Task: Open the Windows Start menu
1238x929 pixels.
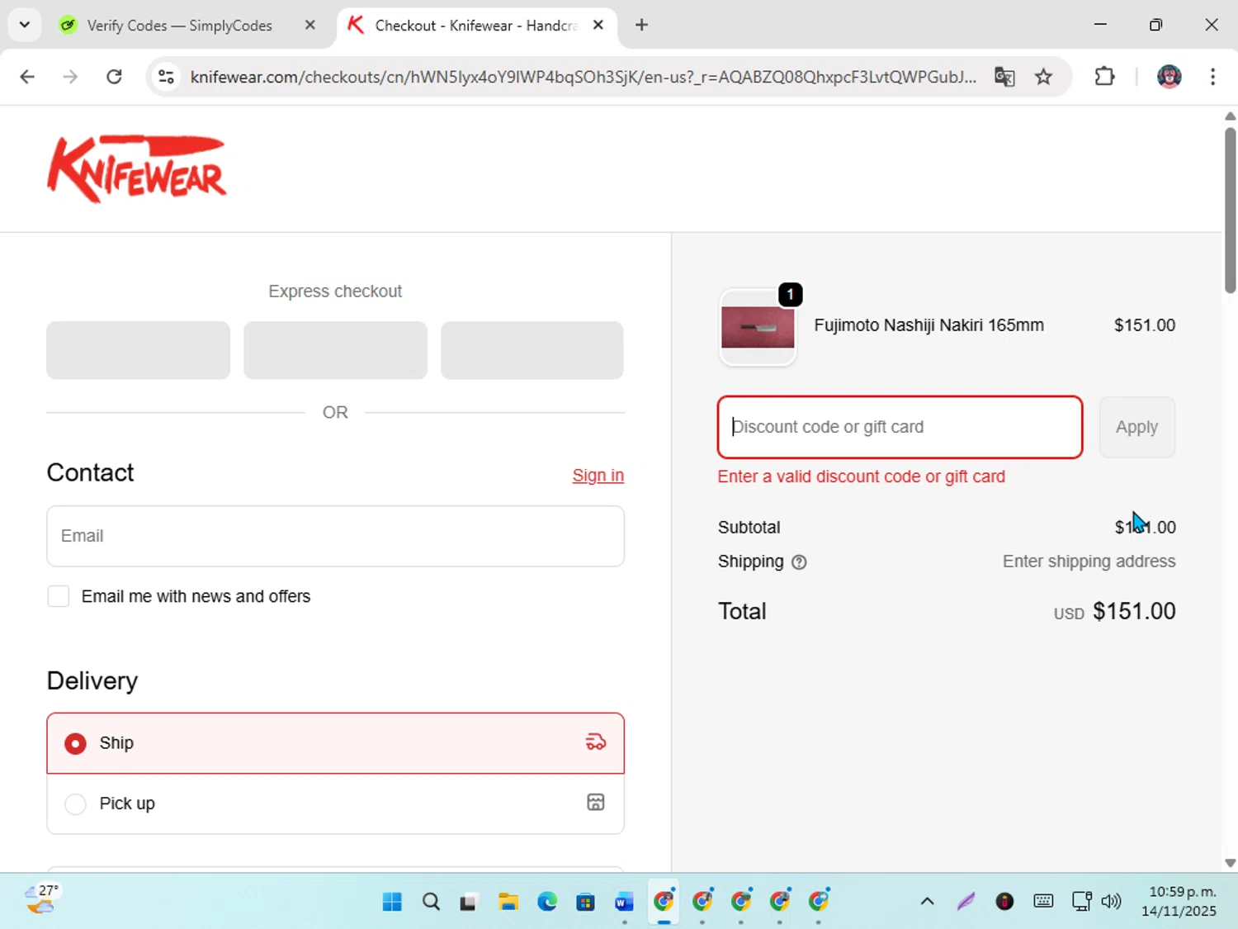Action: 392,901
